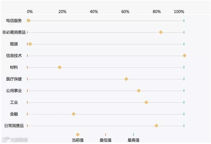Click the 金融 row label
Viewport: 211px width, 144px height.
(14, 114)
